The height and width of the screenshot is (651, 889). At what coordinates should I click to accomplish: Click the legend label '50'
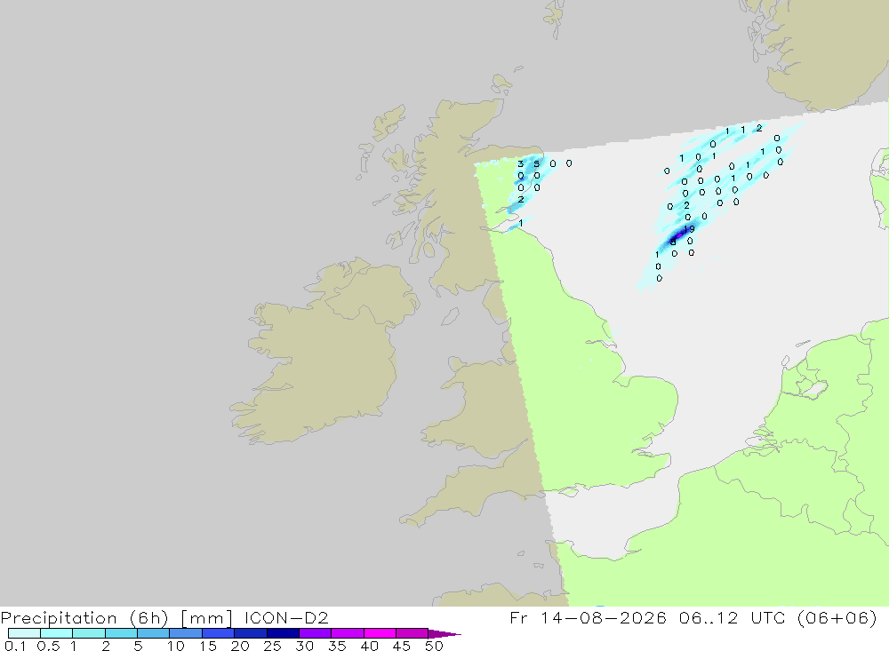click(434, 646)
